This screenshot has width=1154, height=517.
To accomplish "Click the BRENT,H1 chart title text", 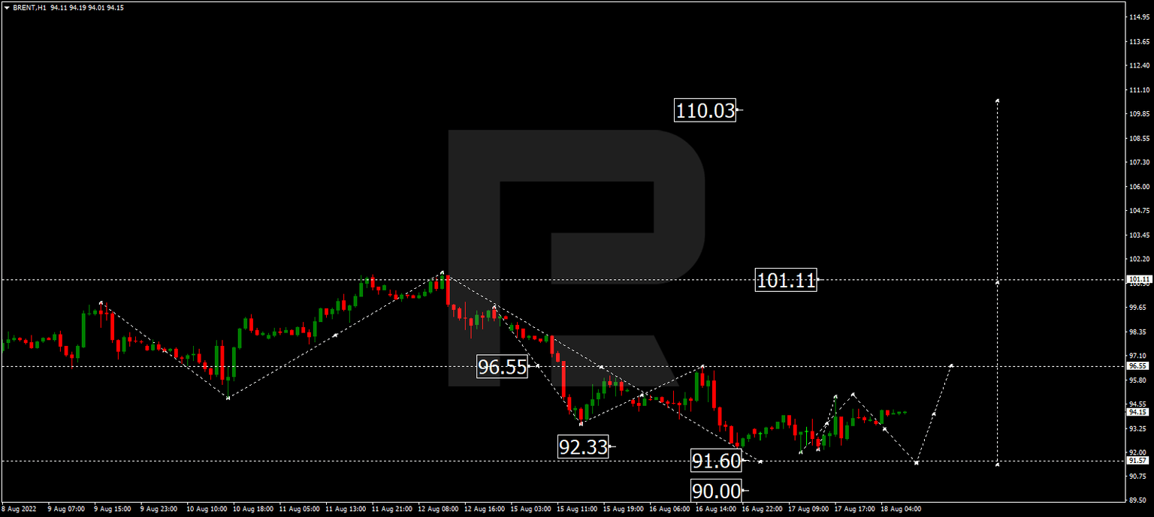I will click(x=29, y=8).
